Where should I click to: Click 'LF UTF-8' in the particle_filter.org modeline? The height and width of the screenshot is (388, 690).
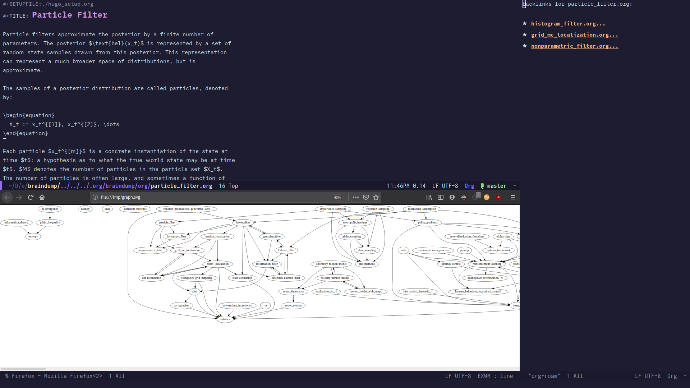tap(445, 186)
